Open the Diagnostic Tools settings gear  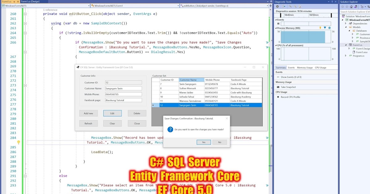pos(277,6)
